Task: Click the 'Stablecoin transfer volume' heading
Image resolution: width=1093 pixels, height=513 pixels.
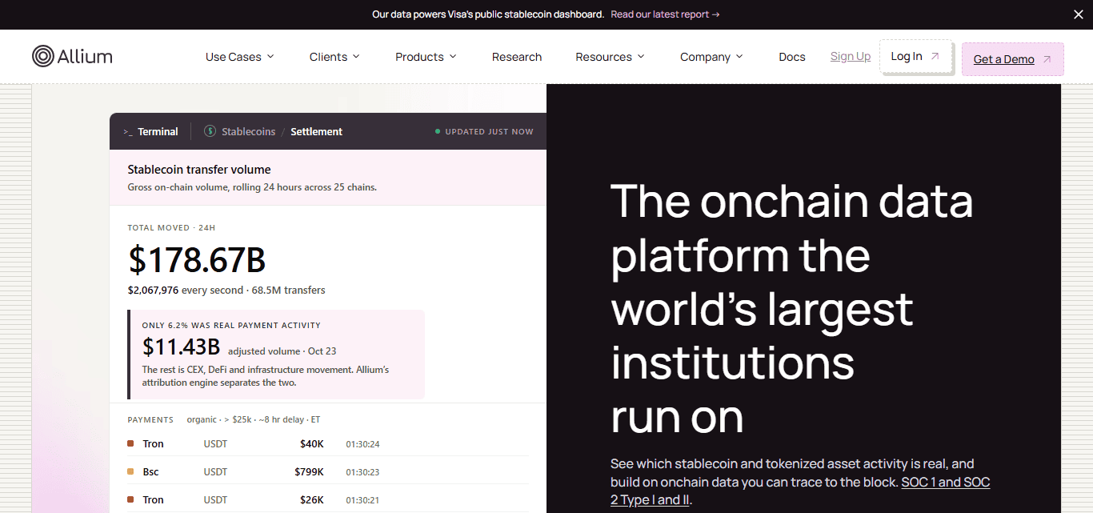Action: point(199,170)
